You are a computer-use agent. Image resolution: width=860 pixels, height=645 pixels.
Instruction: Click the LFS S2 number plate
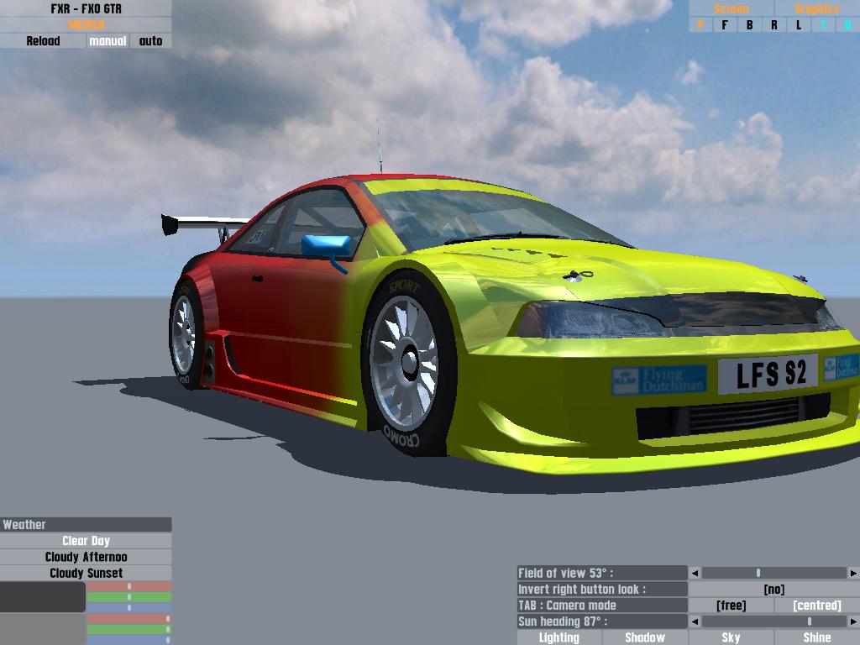[x=768, y=374]
